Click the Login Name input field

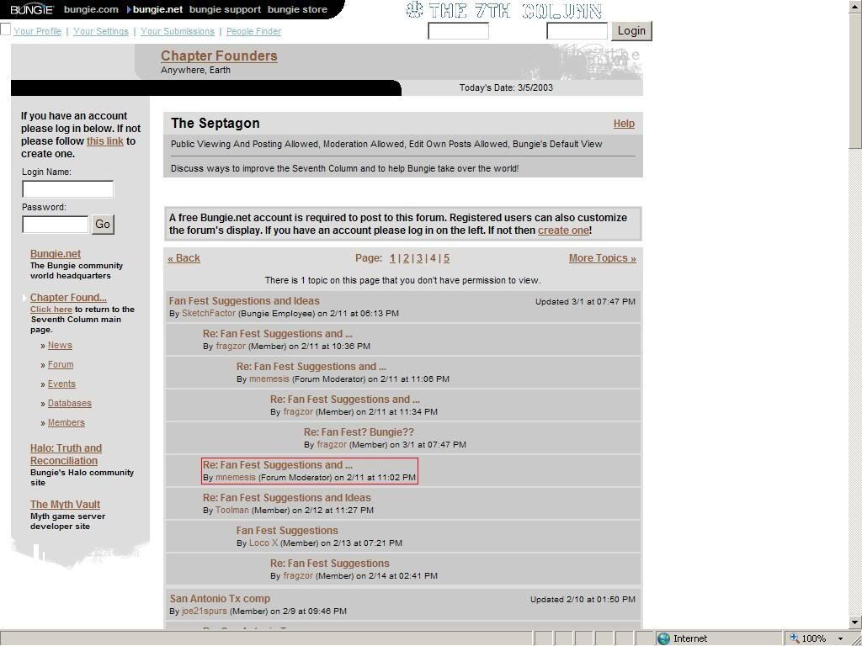coord(67,189)
